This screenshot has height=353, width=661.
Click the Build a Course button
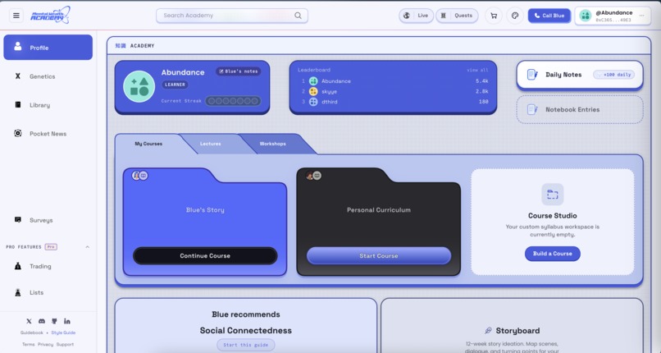pos(552,254)
